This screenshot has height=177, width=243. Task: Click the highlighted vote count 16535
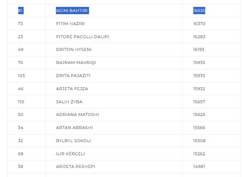click(199, 11)
